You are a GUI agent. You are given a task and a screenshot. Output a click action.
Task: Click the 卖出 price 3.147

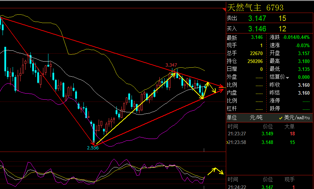(x=257, y=18)
